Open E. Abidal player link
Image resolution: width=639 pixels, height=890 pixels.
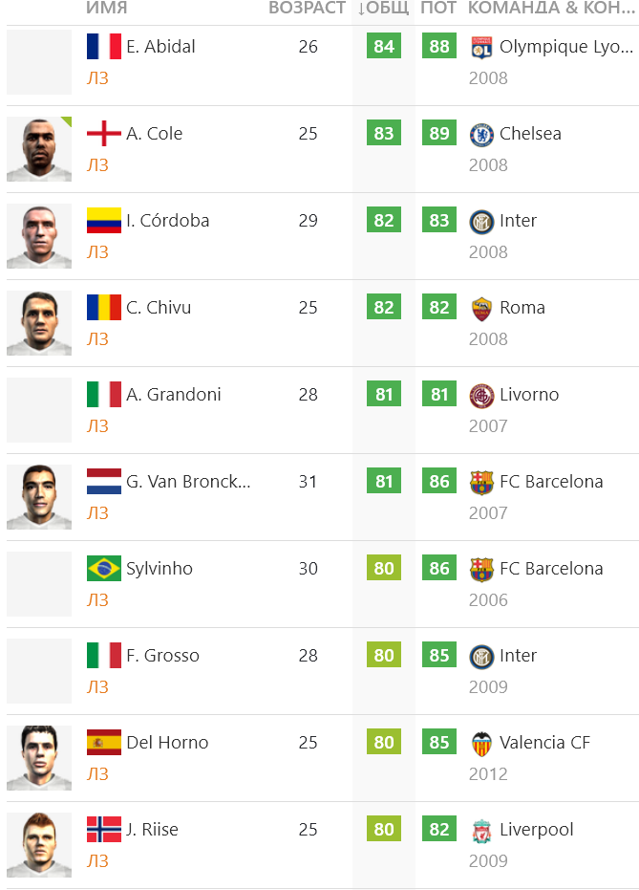click(x=160, y=47)
